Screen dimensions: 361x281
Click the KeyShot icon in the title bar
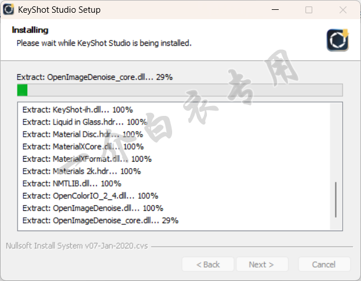pyautogui.click(x=9, y=9)
